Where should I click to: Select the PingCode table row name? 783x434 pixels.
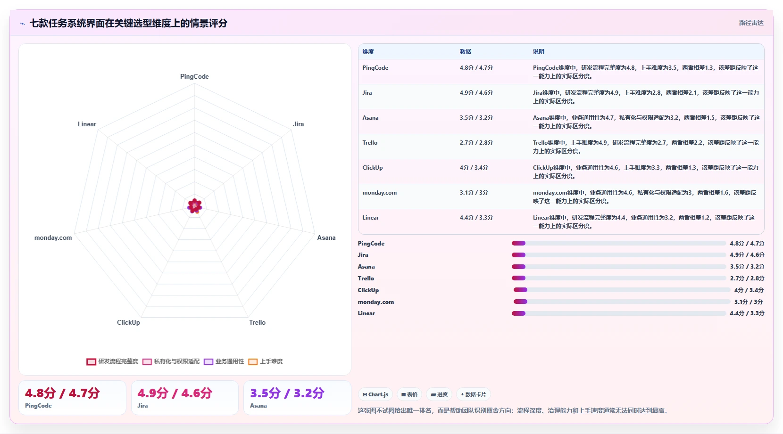[x=375, y=68]
